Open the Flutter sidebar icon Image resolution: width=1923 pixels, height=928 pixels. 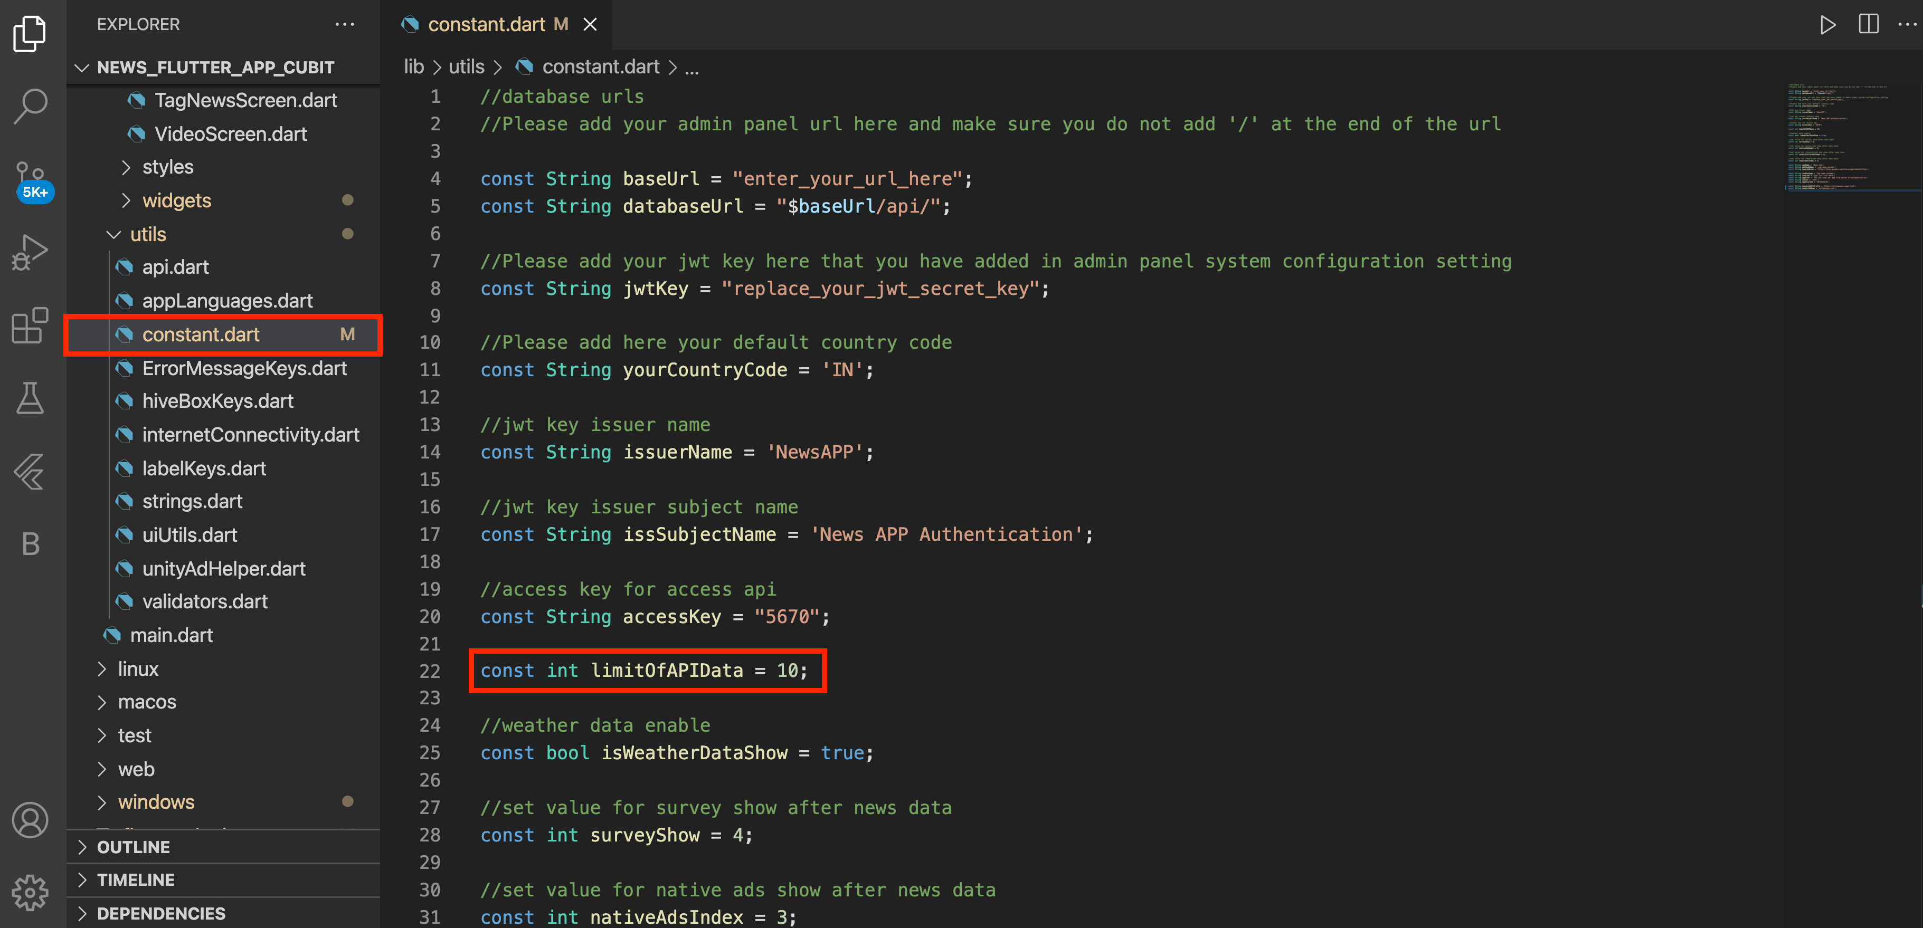31,471
